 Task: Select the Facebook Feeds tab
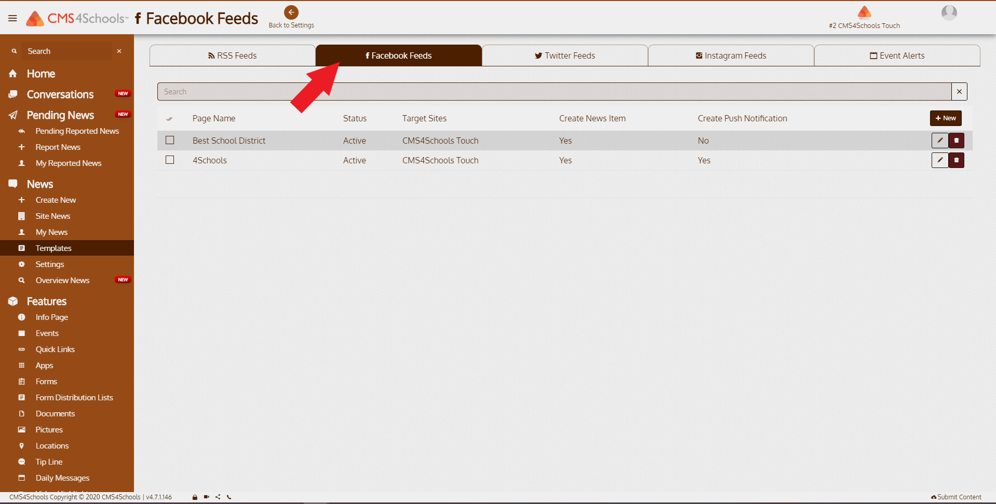point(399,55)
